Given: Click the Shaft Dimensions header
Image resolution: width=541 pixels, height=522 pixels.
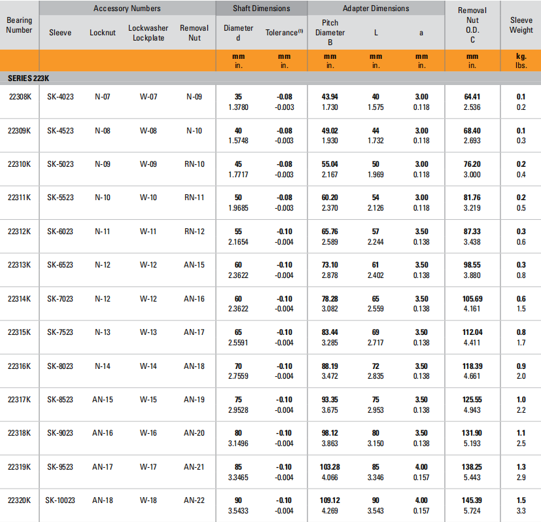Looking at the screenshot, I should click(262, 9).
